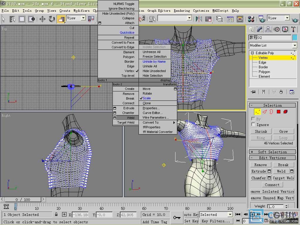This screenshot has height=225, width=300.
Task: Click Remove Modifier from Stack trash icon
Action: tap(281, 92)
